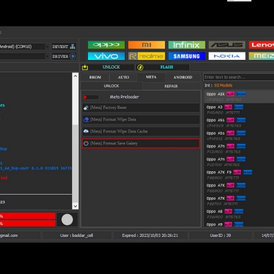This screenshot has width=274, height=274.
Task: Select the Oppo A1k model
Action: point(239,97)
